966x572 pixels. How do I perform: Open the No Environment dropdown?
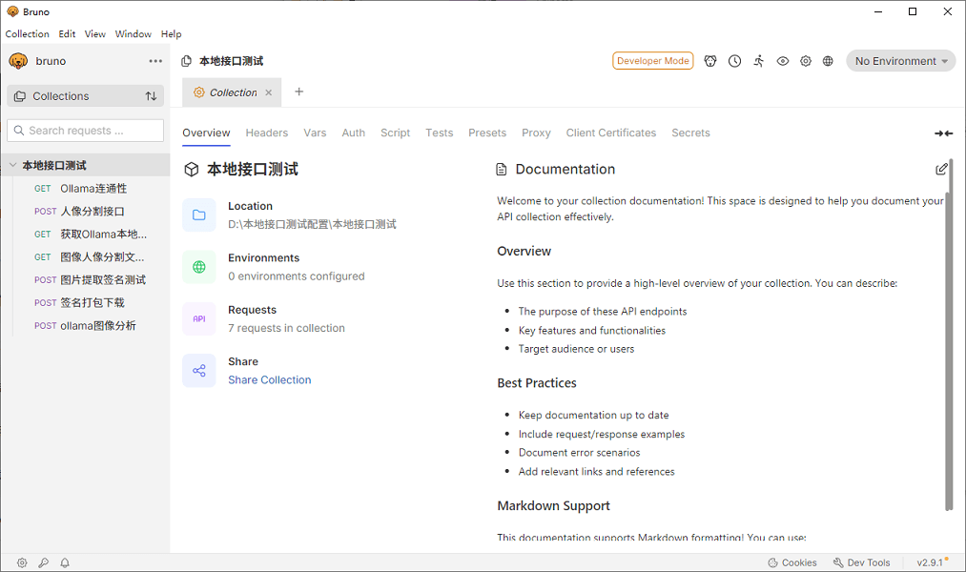[901, 61]
